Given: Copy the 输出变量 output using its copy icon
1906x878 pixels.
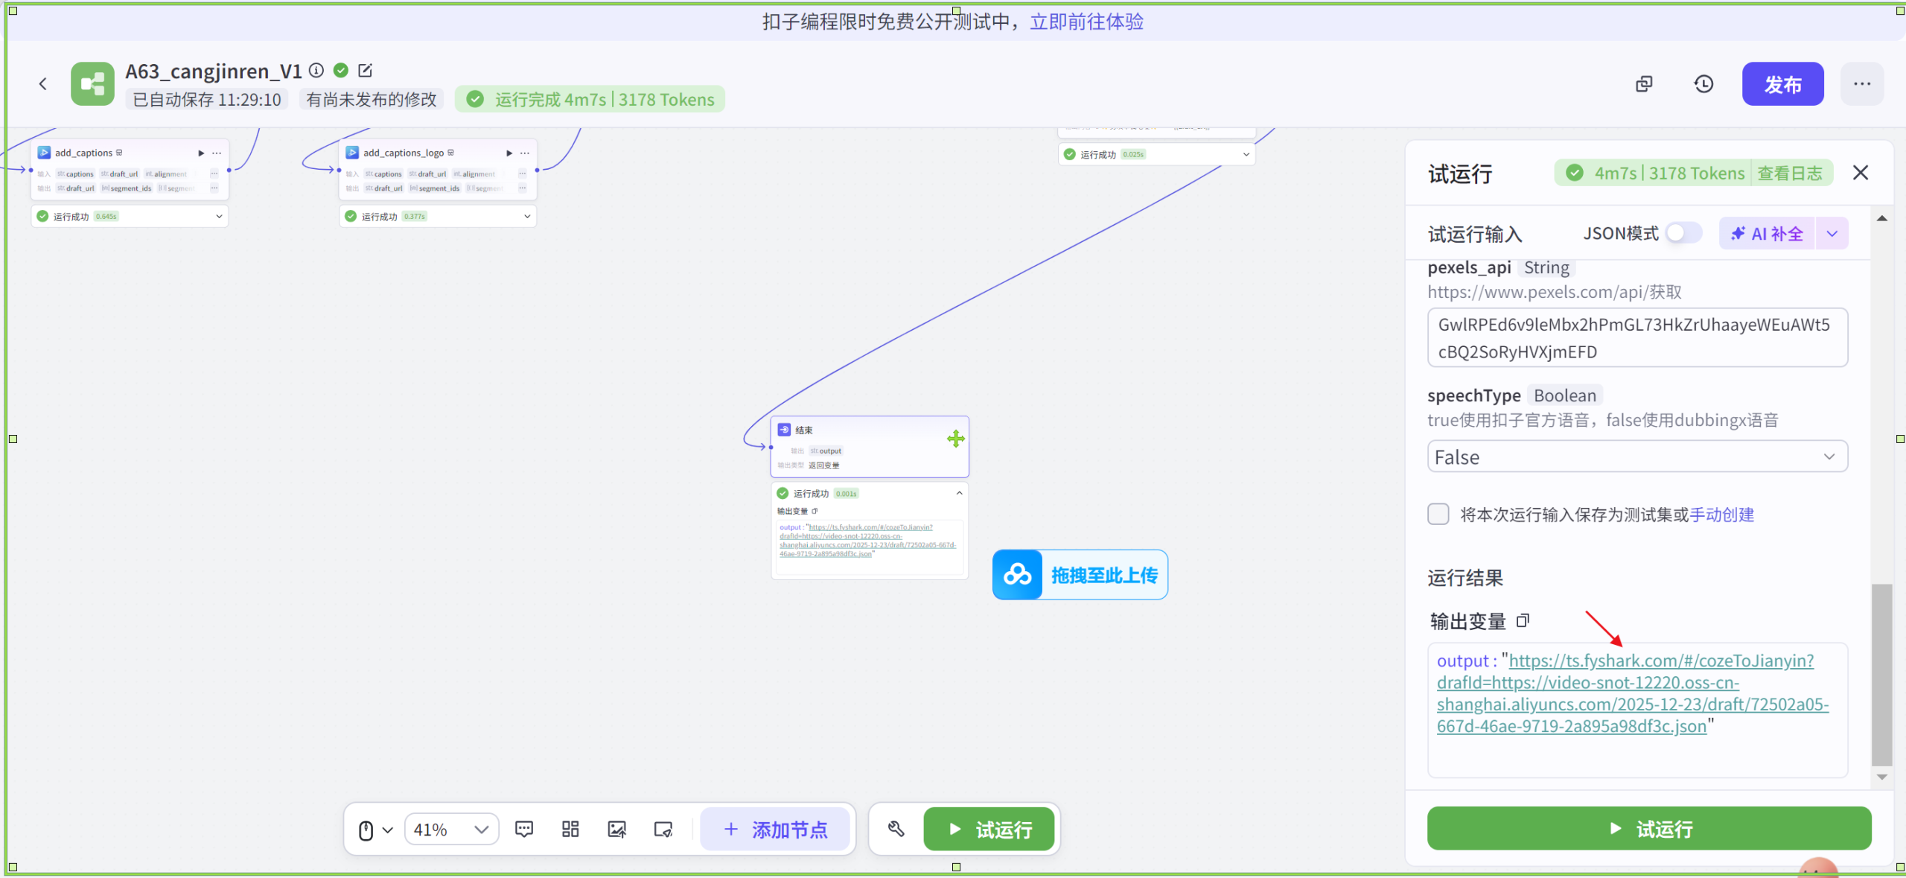Looking at the screenshot, I should [x=1523, y=620].
